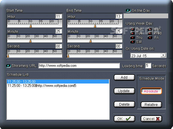173x129 pixels.
Task: Select schedule entry with softpedia.com|5
Action: click(x=58, y=86)
